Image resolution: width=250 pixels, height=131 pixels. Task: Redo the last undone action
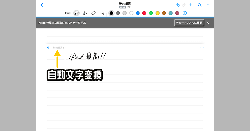click(x=184, y=5)
